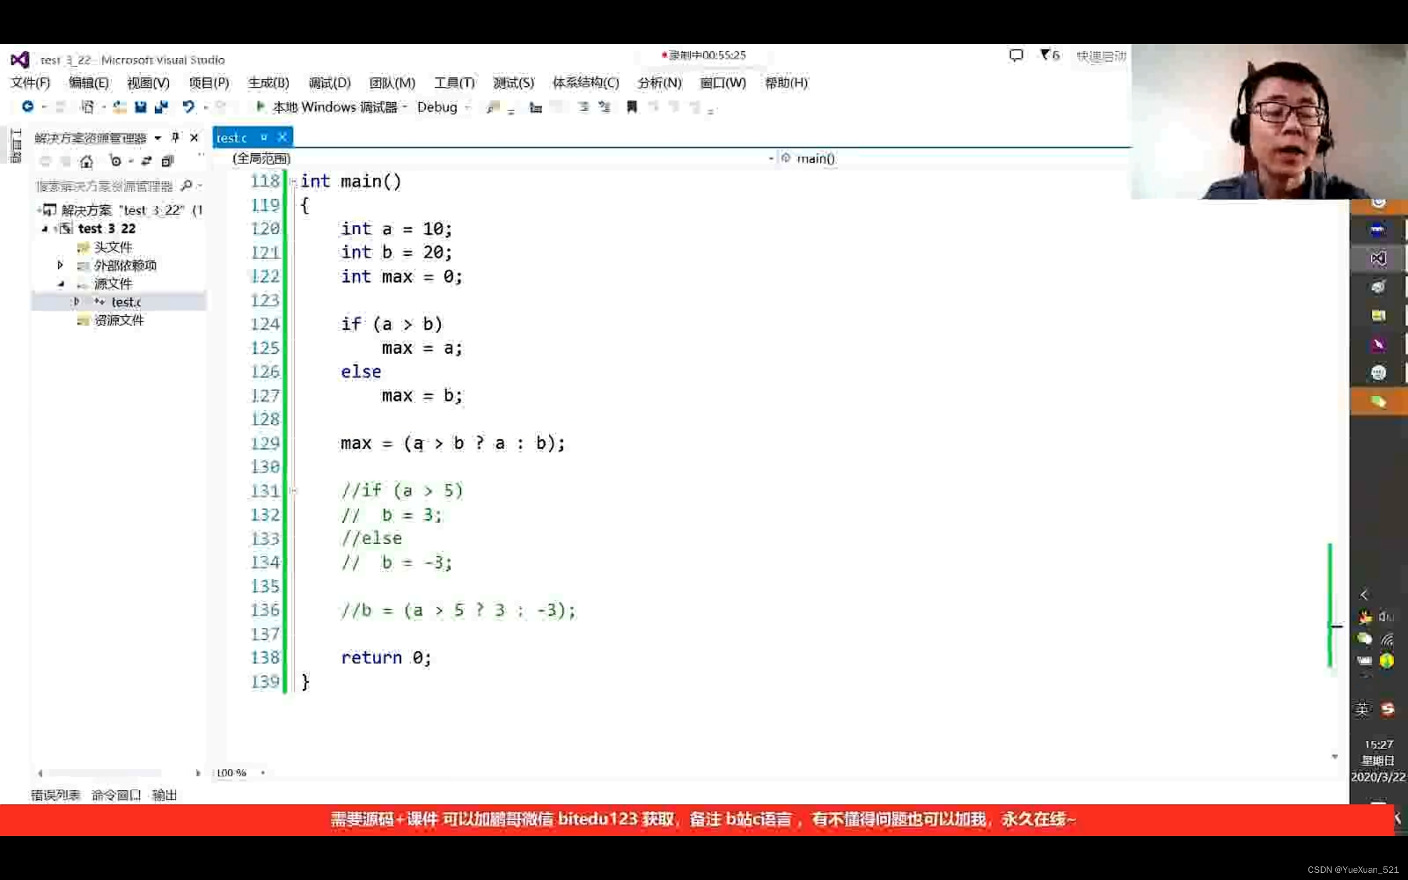Expand the test.c file node arrow
The width and height of the screenshot is (1408, 880).
point(76,301)
